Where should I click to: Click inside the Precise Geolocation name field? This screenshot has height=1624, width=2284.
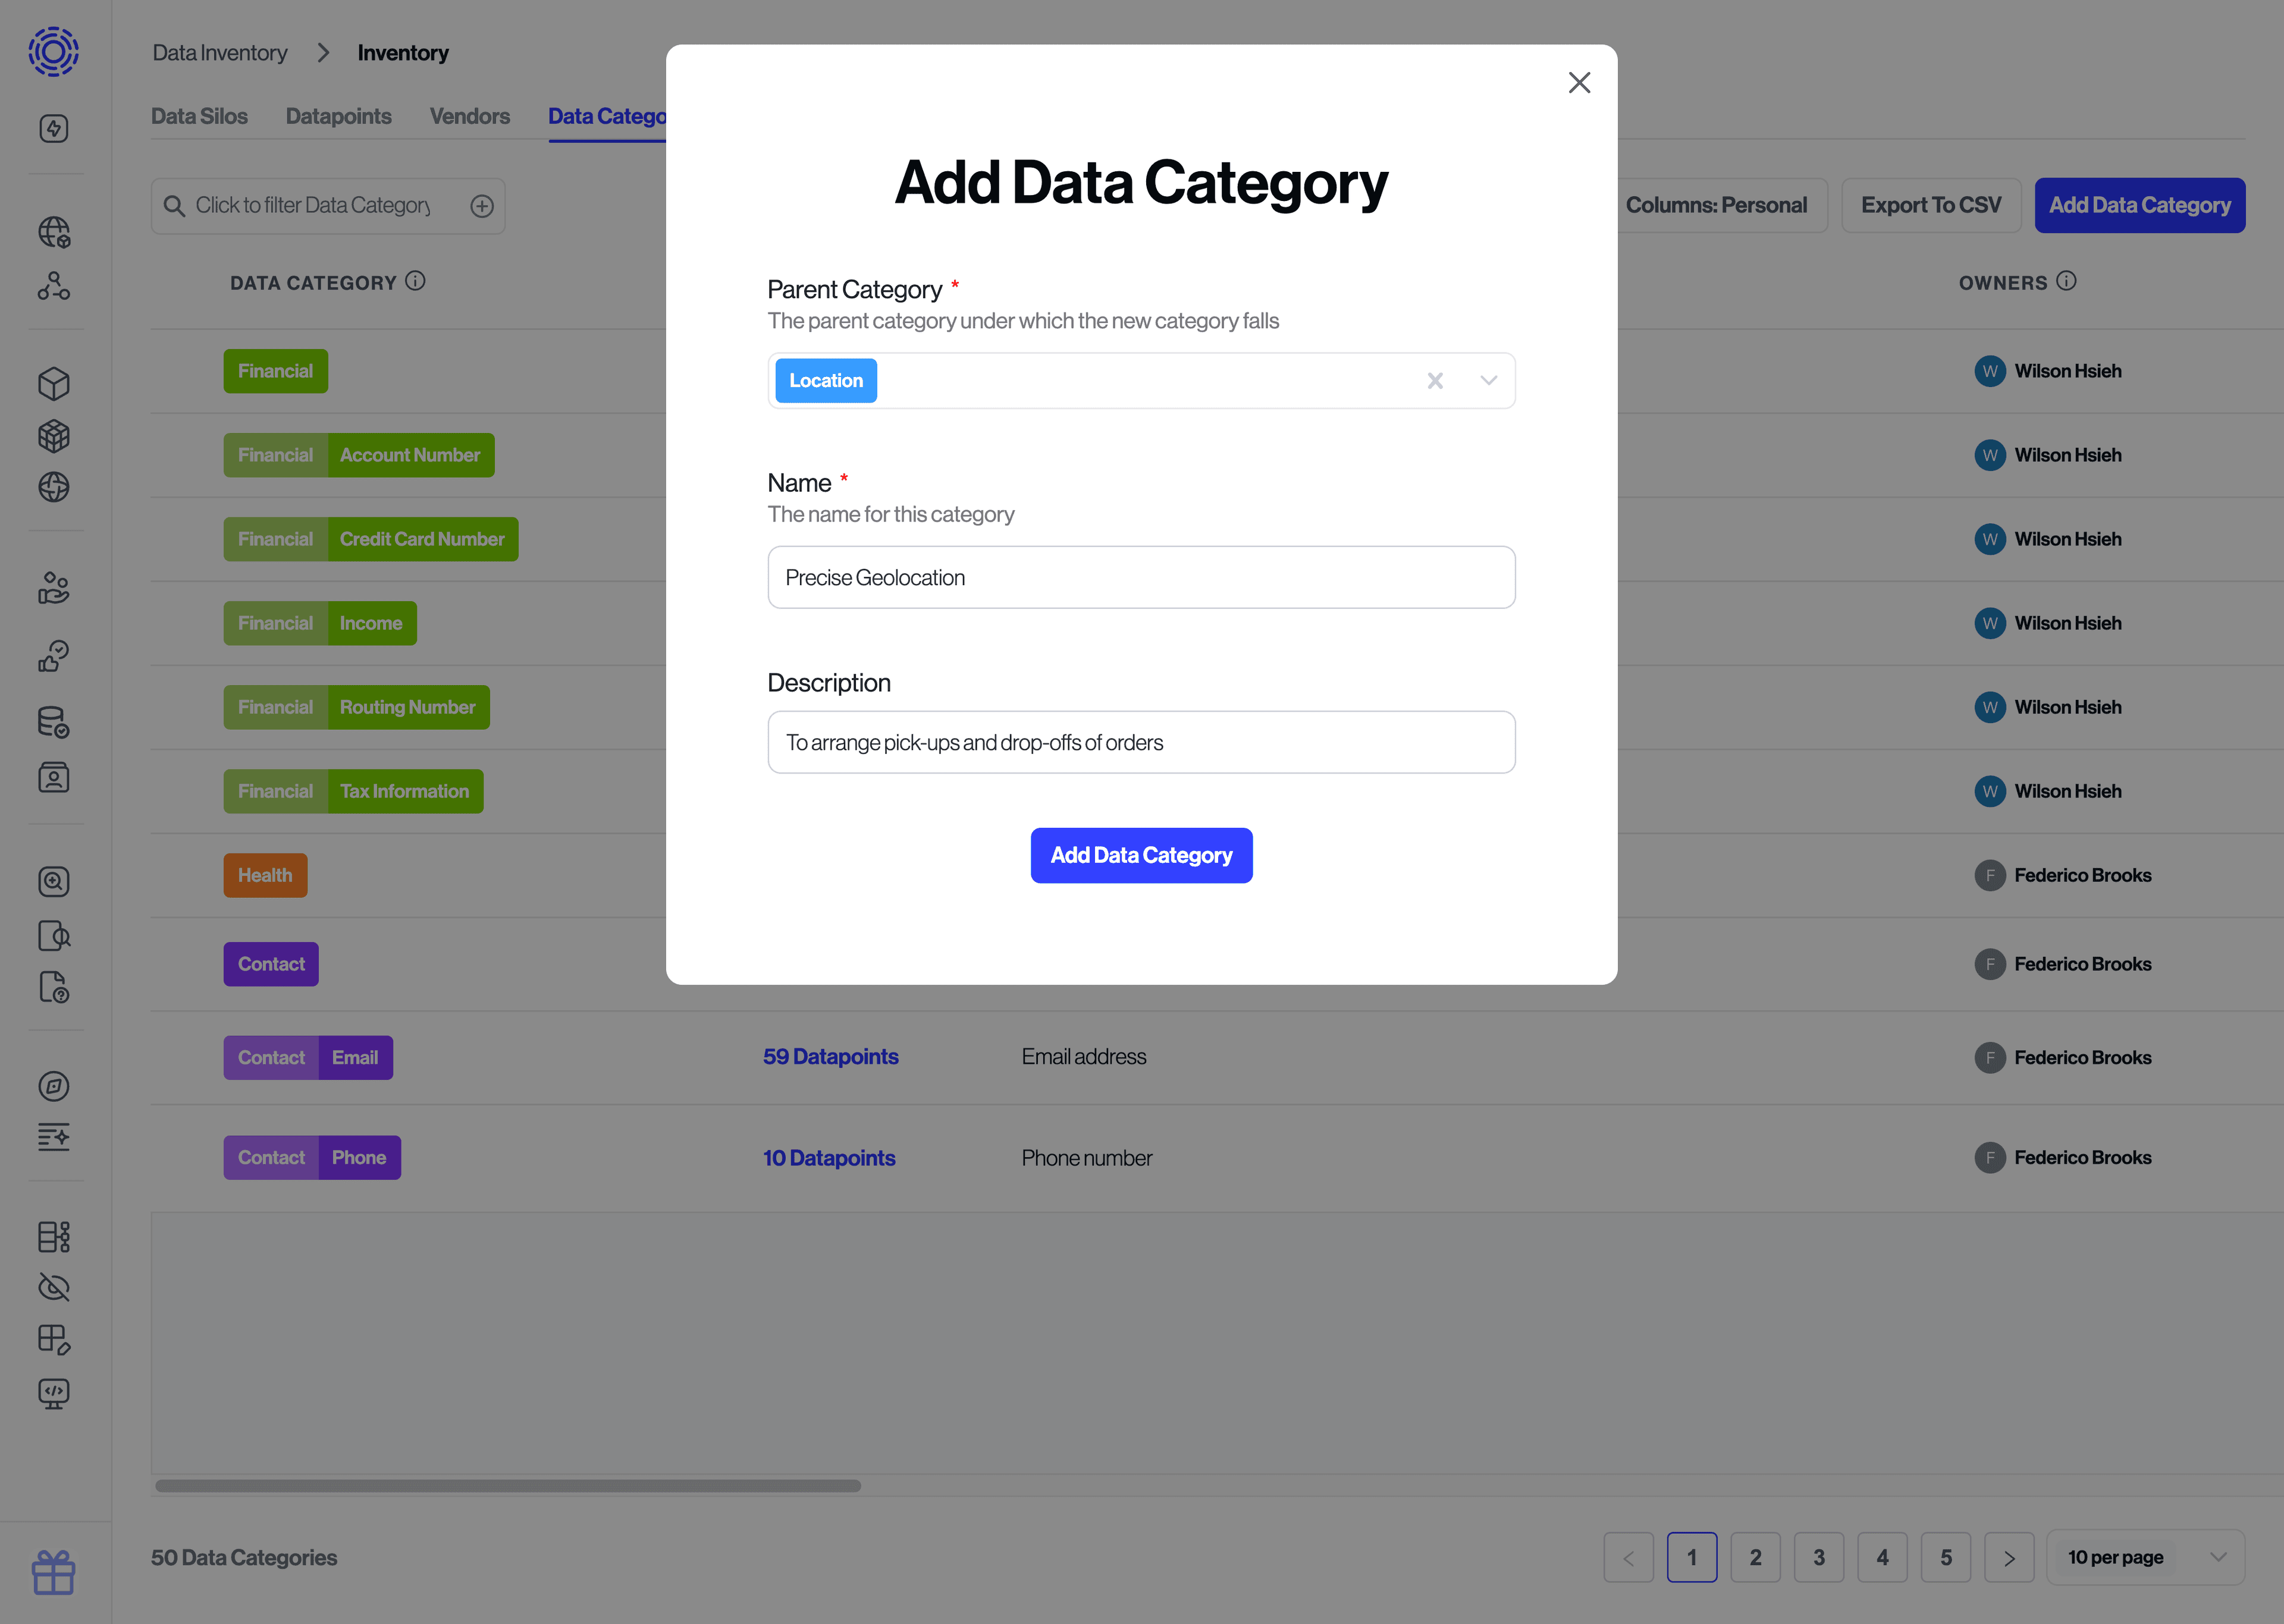click(1141, 577)
